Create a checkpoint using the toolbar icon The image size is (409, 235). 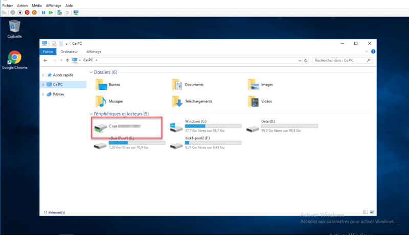[x=60, y=12]
